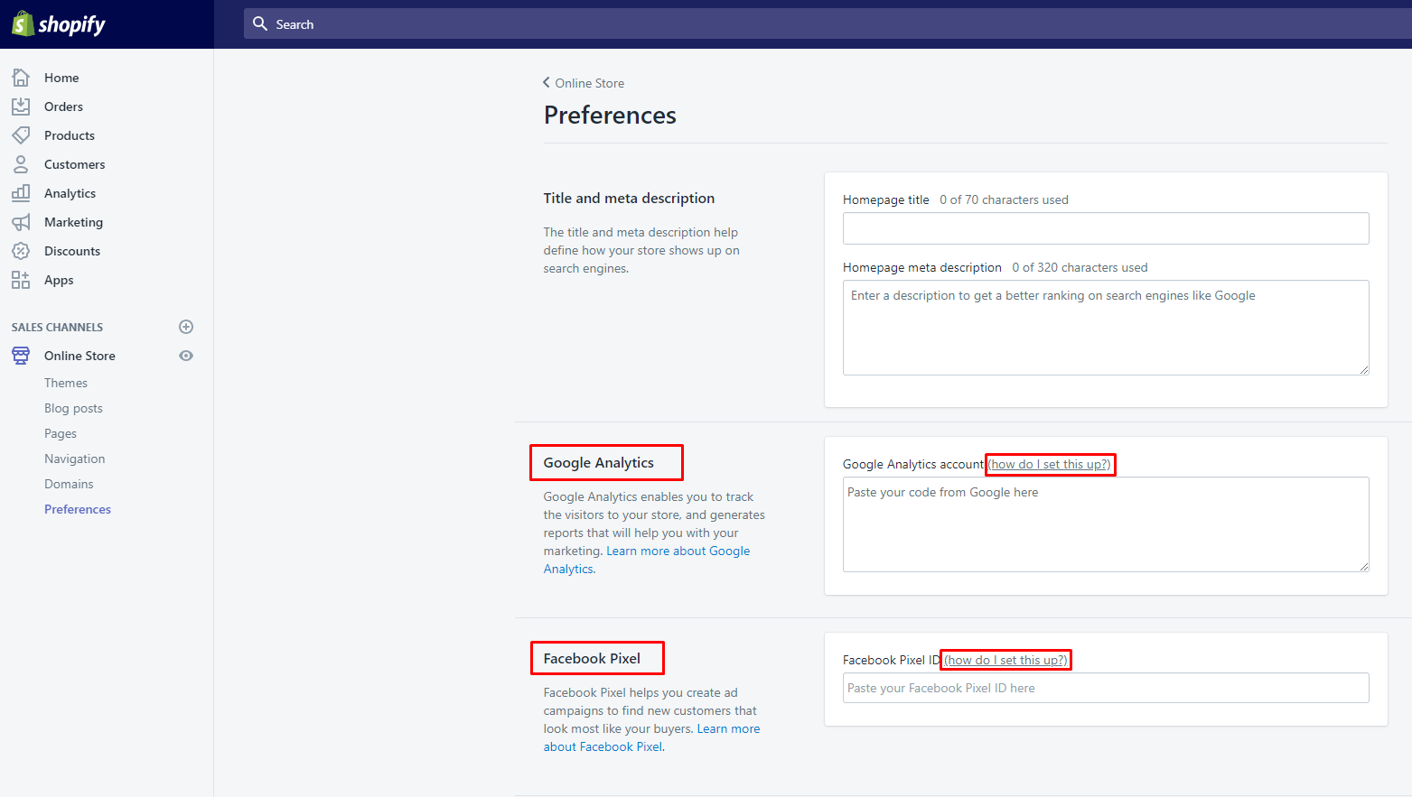Image resolution: width=1412 pixels, height=797 pixels.
Task: Select Online Store sales channel
Action: pos(79,356)
